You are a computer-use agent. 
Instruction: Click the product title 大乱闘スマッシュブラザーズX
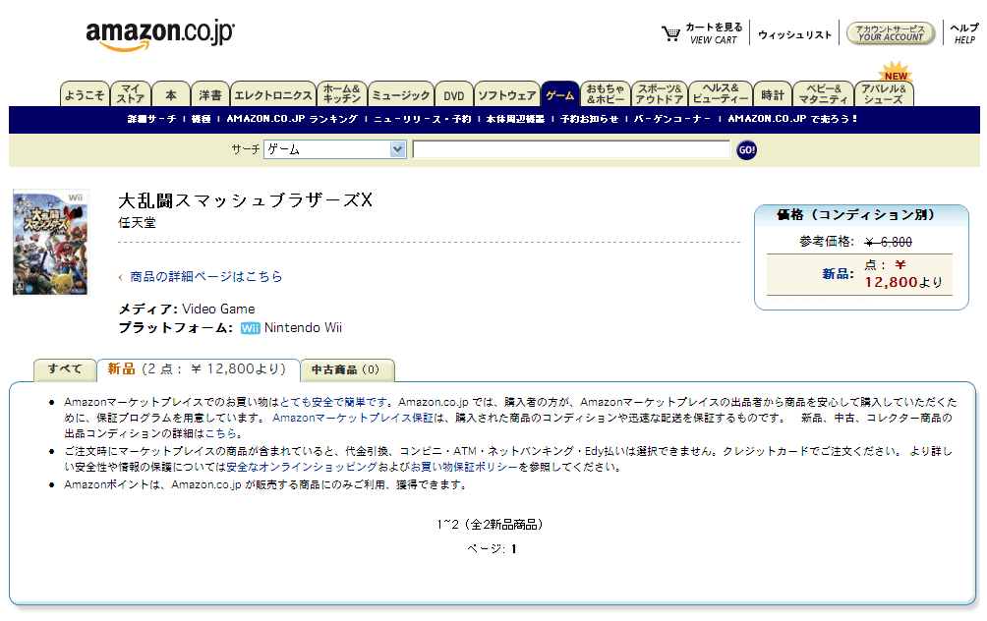(x=246, y=200)
